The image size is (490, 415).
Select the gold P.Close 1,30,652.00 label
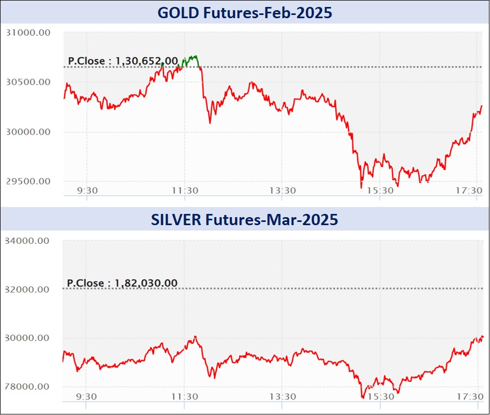(123, 61)
